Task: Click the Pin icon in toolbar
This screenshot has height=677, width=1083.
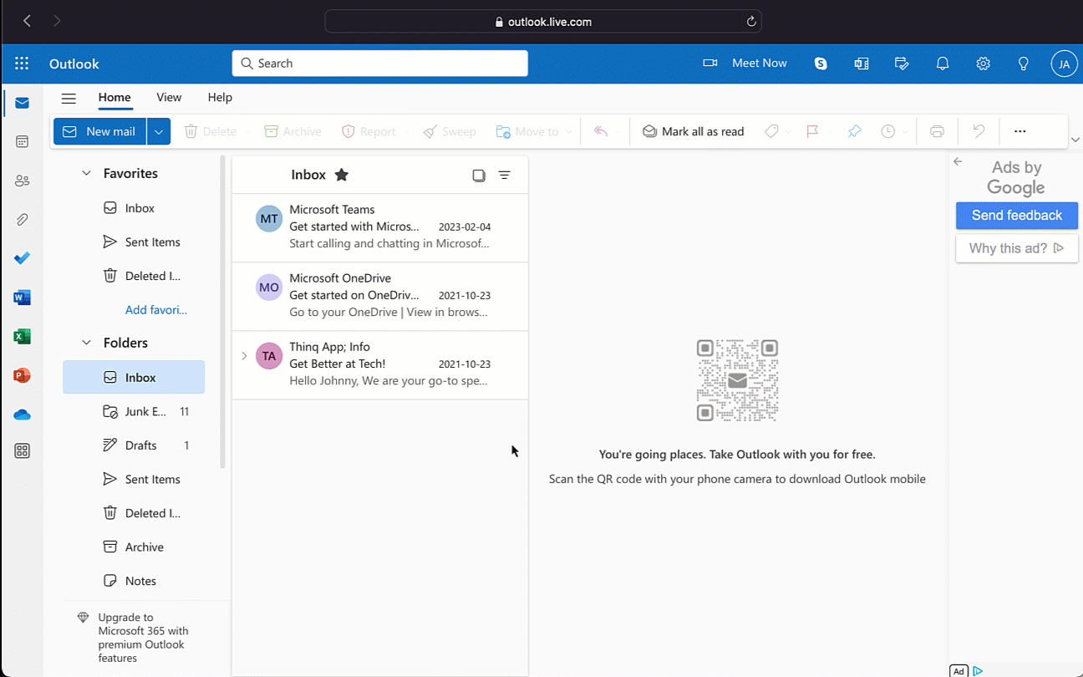Action: tap(854, 131)
